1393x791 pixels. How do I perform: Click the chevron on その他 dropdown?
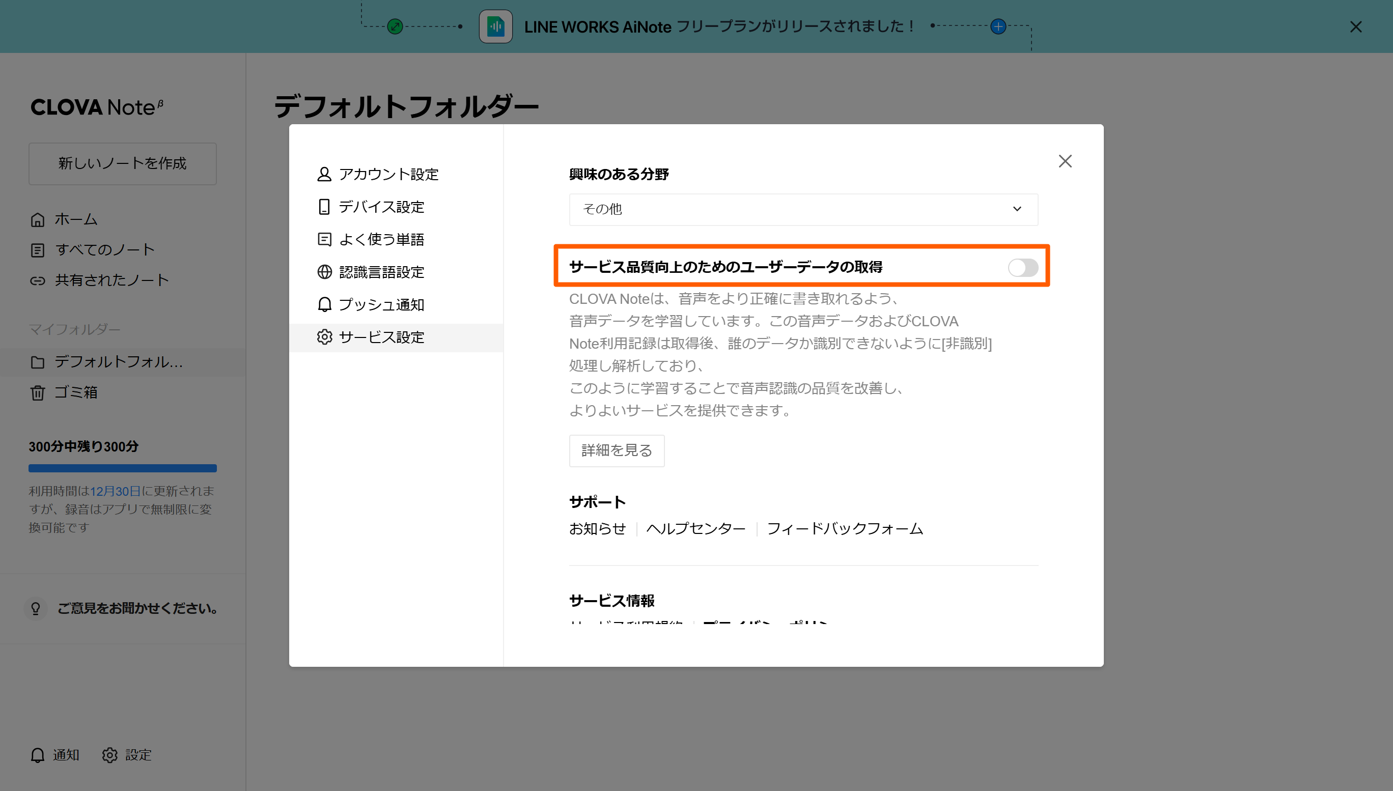1017,209
